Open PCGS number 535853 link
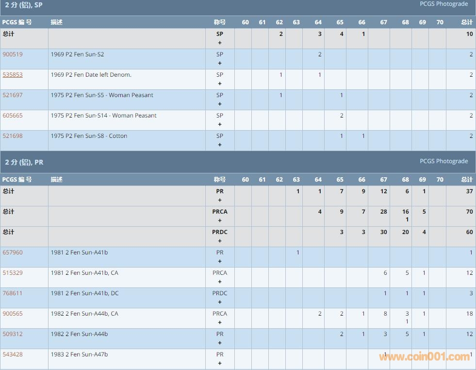This screenshot has width=476, height=370. point(13,75)
